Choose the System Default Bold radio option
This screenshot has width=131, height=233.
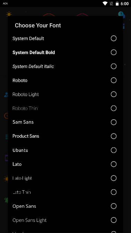pyautogui.click(x=114, y=52)
